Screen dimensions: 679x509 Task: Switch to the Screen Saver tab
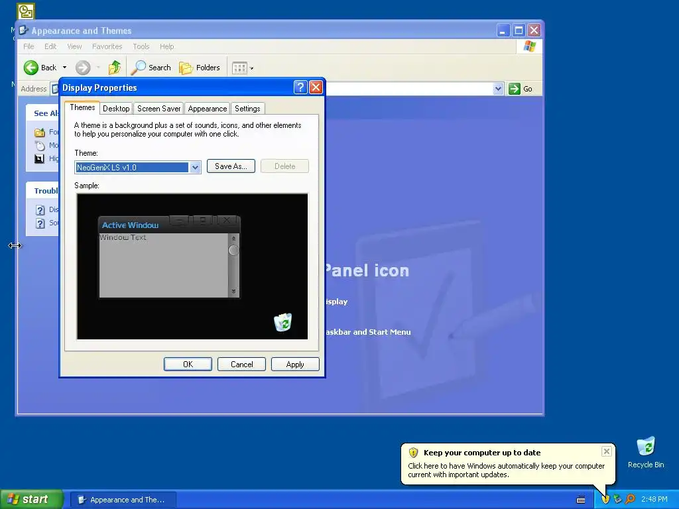(x=159, y=109)
